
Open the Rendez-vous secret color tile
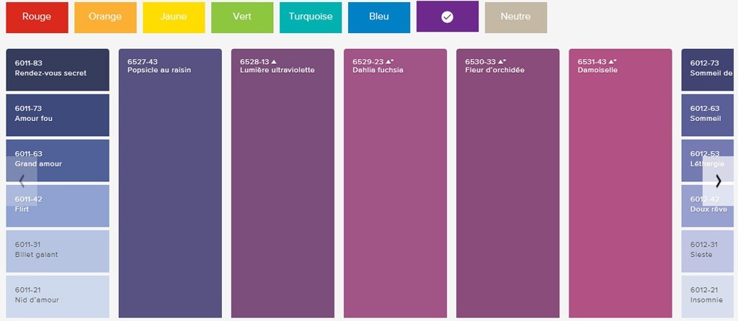58,70
